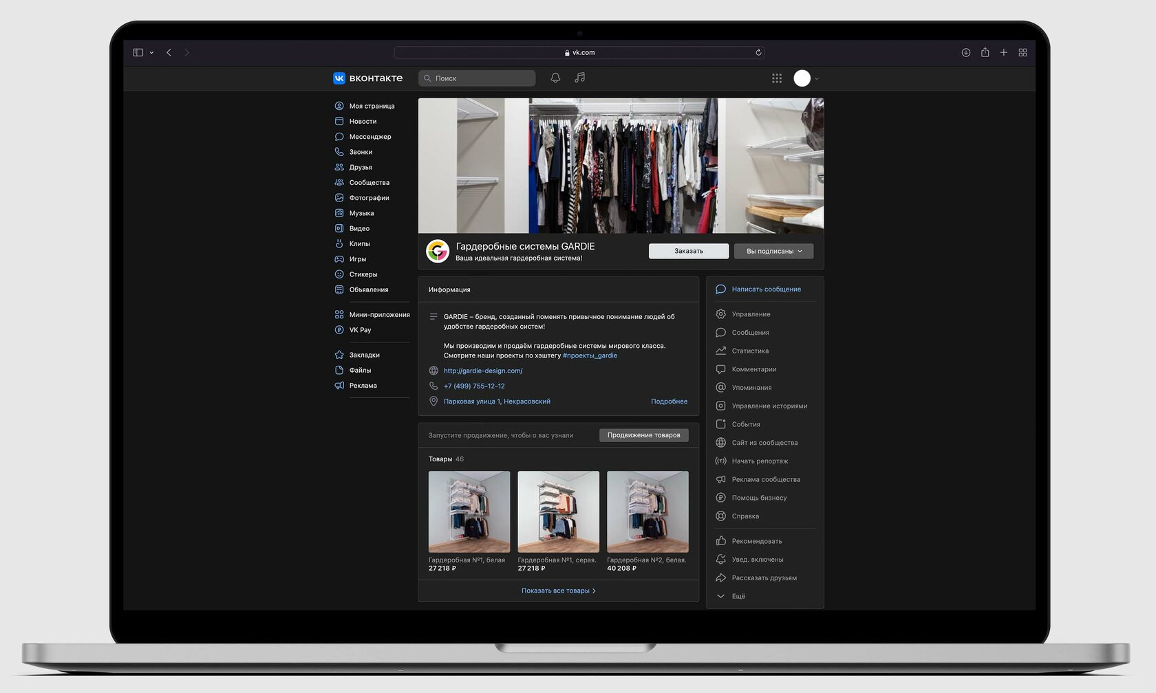Click the Safari sidebar toggle icon
The width and height of the screenshot is (1156, 693).
click(x=138, y=52)
